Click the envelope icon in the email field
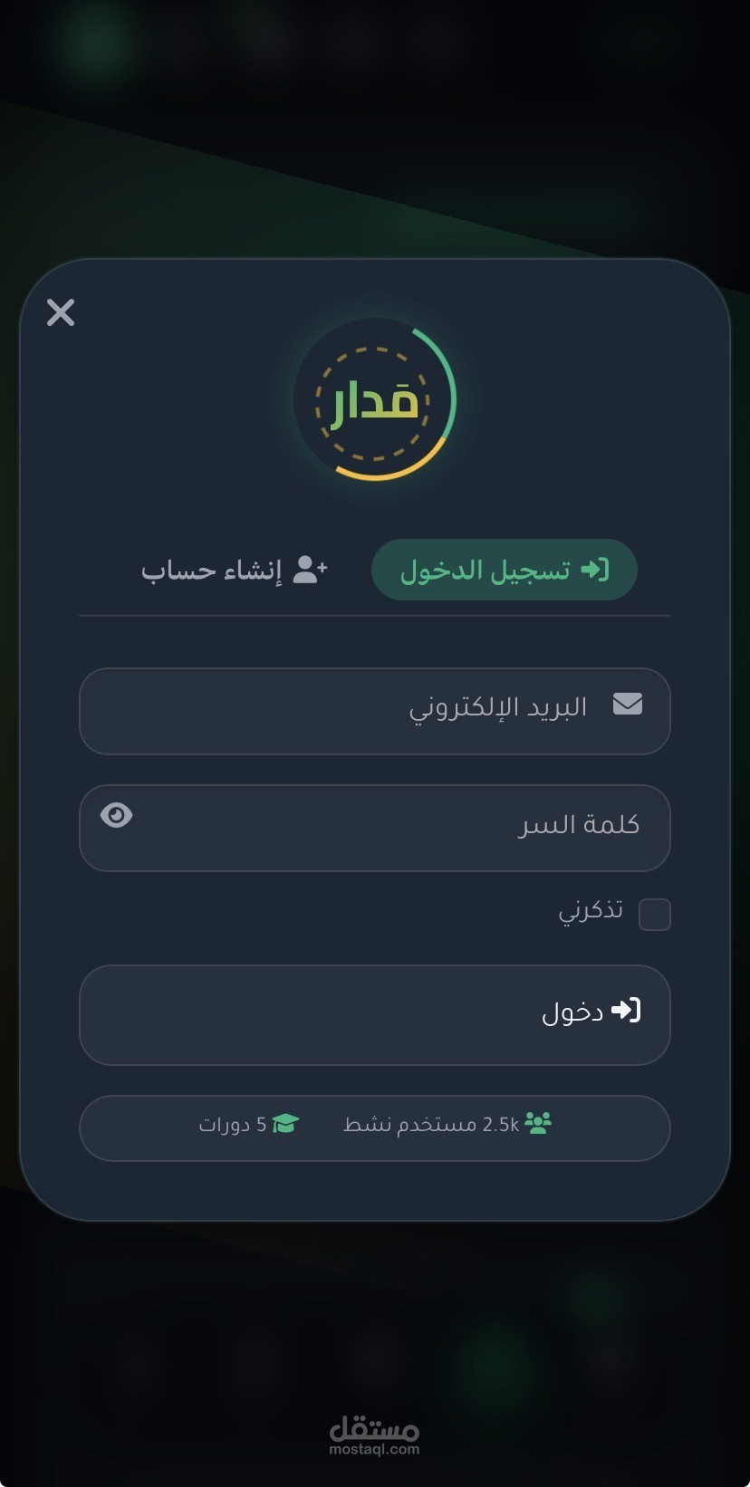This screenshot has height=1487, width=750. point(628,704)
